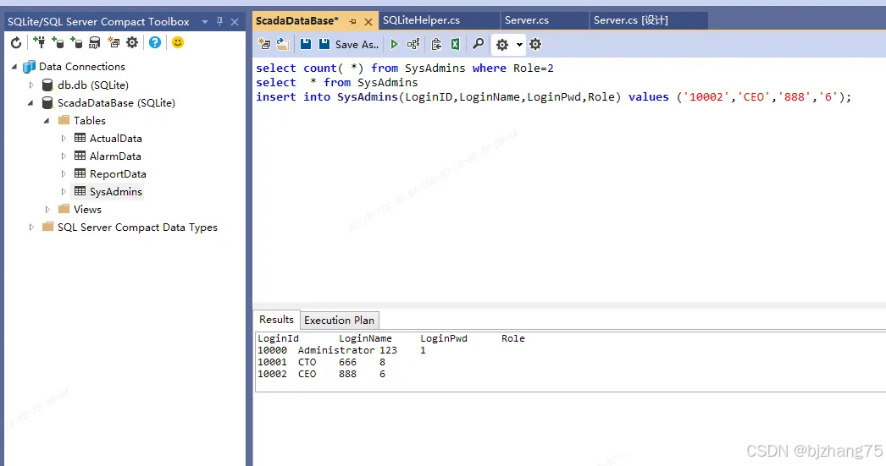Click the highlighted gear icon in editor toolbar
Viewport: 886px width, 466px height.
501,45
